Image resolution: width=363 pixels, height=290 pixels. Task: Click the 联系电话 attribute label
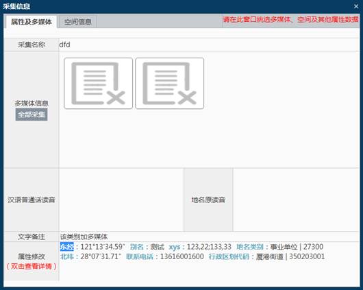(140, 256)
